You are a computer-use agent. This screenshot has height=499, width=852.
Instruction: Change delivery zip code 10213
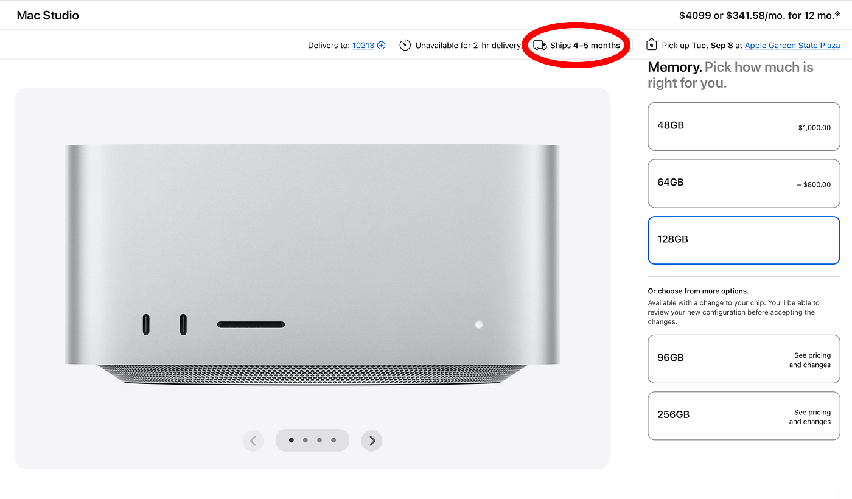363,46
